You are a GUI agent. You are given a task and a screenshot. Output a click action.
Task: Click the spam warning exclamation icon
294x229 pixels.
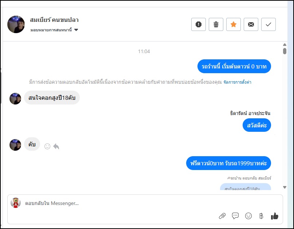[199, 24]
